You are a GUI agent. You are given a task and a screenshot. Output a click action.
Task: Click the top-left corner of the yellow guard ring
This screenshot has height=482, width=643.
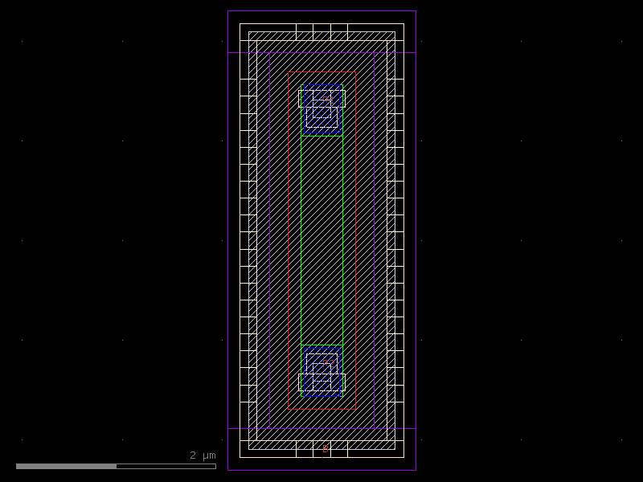(241, 25)
